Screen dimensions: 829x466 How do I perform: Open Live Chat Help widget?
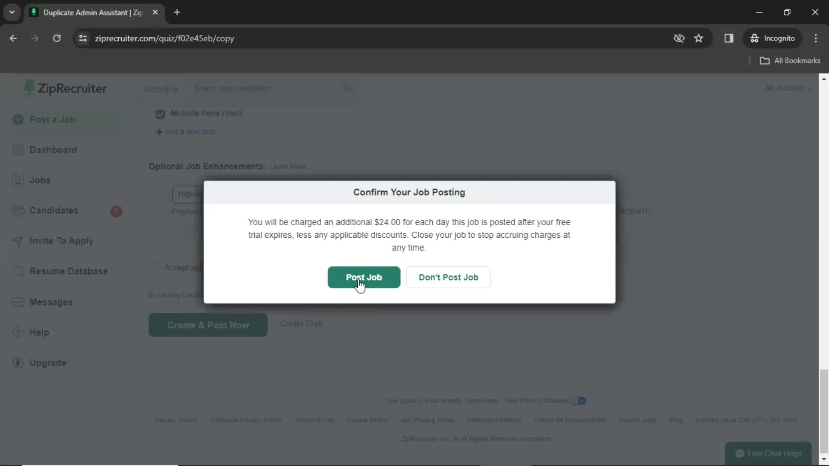[x=768, y=453]
